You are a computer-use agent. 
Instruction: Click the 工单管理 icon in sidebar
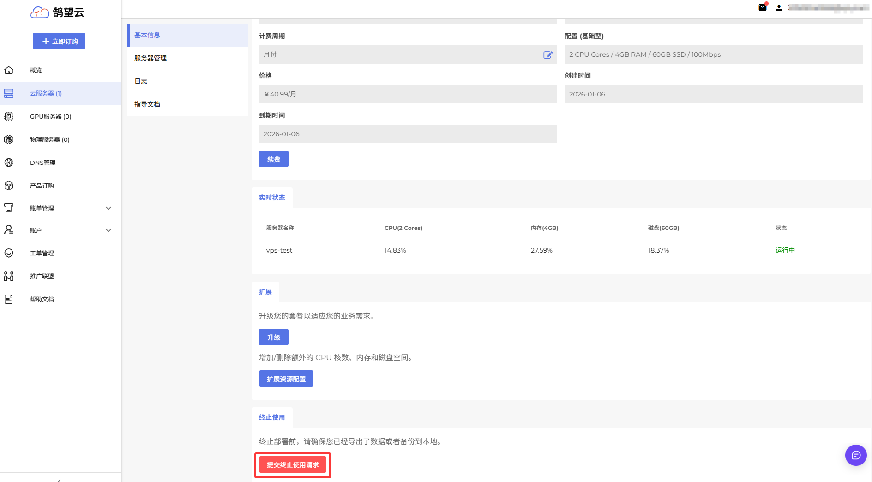(x=9, y=253)
